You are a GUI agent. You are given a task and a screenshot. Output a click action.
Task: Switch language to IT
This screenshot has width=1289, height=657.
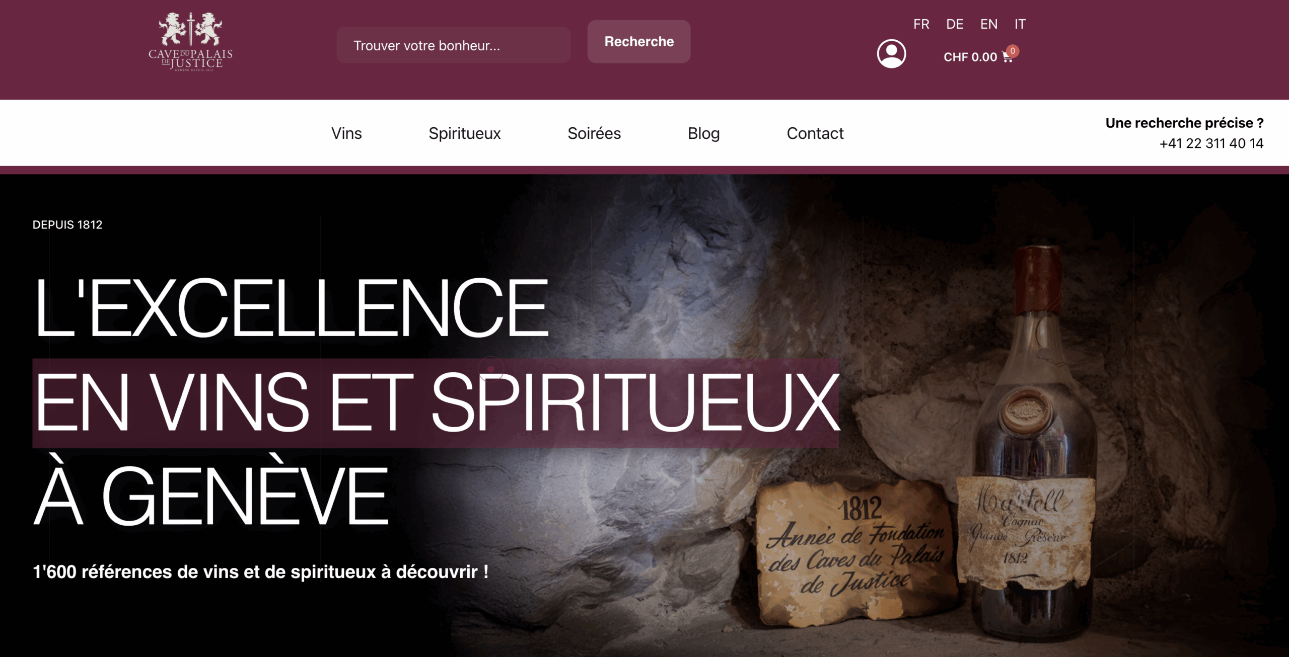(x=1020, y=24)
